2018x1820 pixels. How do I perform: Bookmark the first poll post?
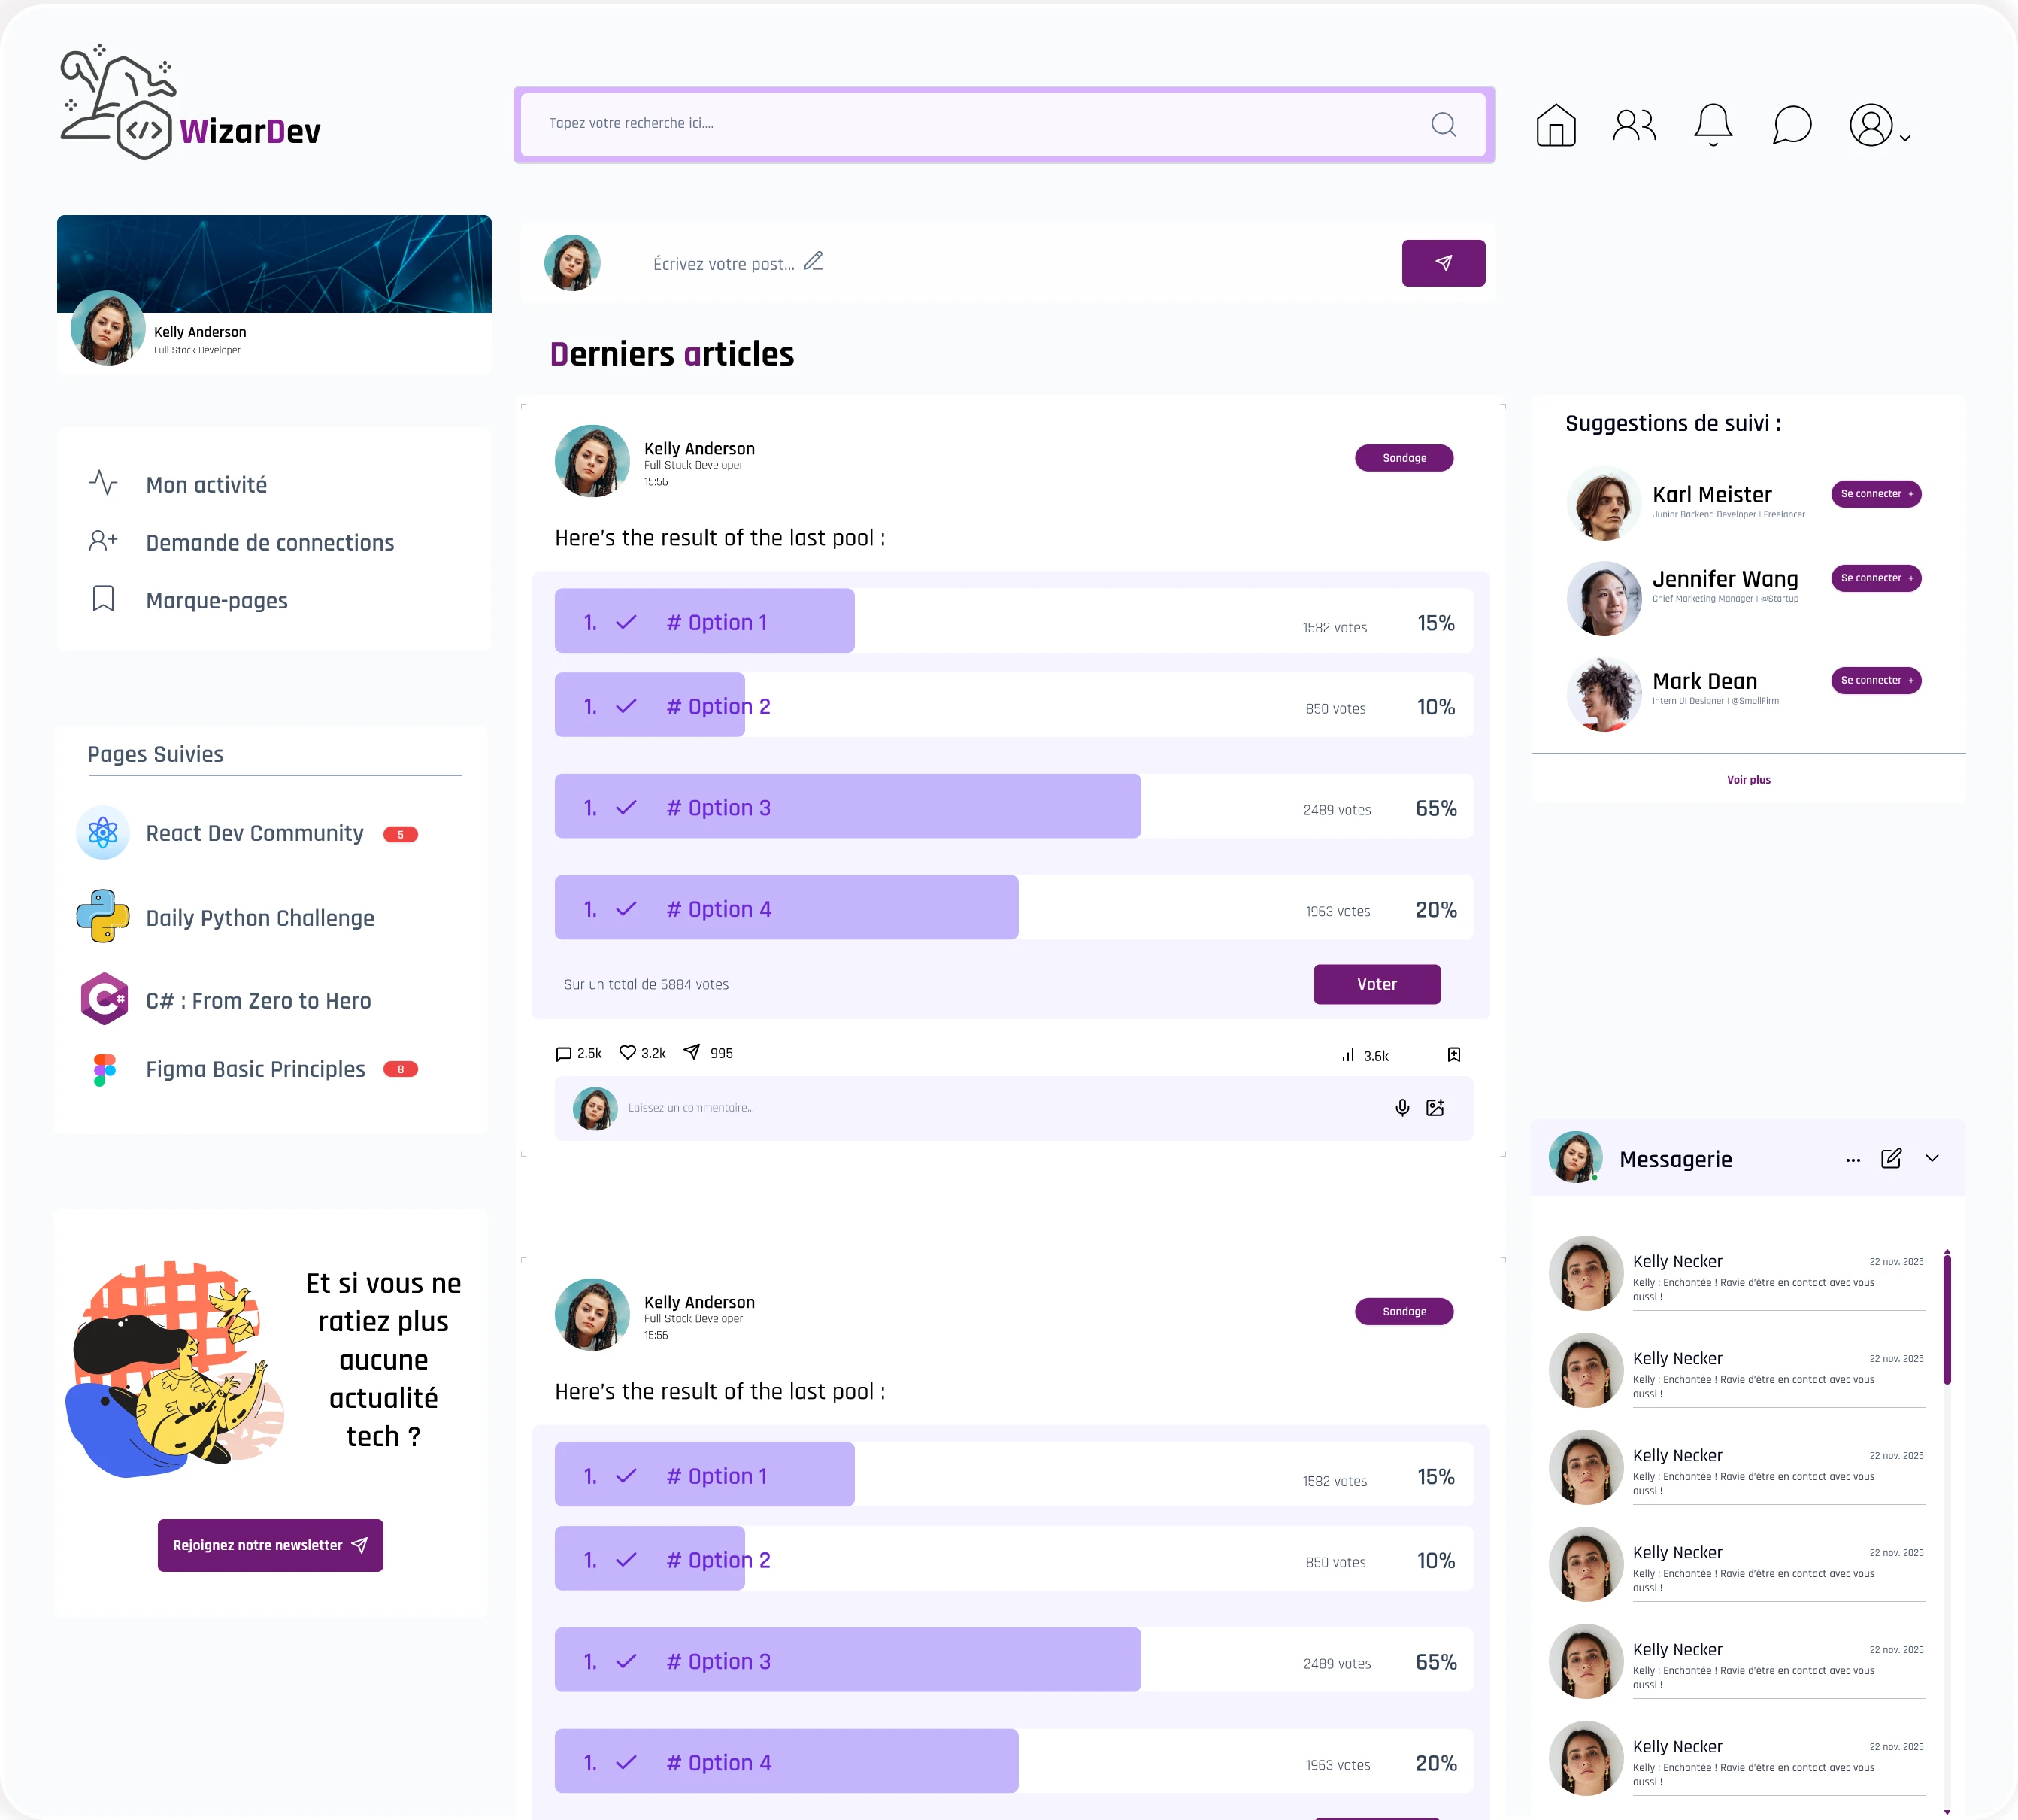(x=1453, y=1054)
